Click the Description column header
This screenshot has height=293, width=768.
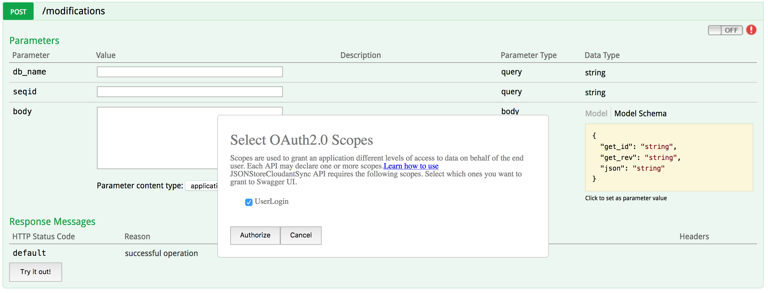(x=361, y=55)
